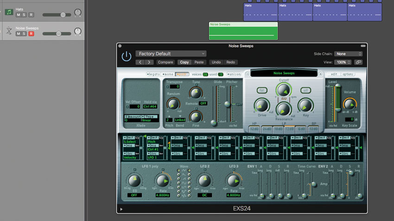This screenshot has width=394, height=221.
Task: Disable record on Noise Sweeps track
Action: coord(31,34)
